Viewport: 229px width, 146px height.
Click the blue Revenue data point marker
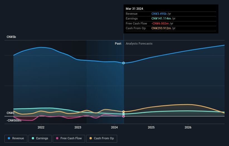124,63
